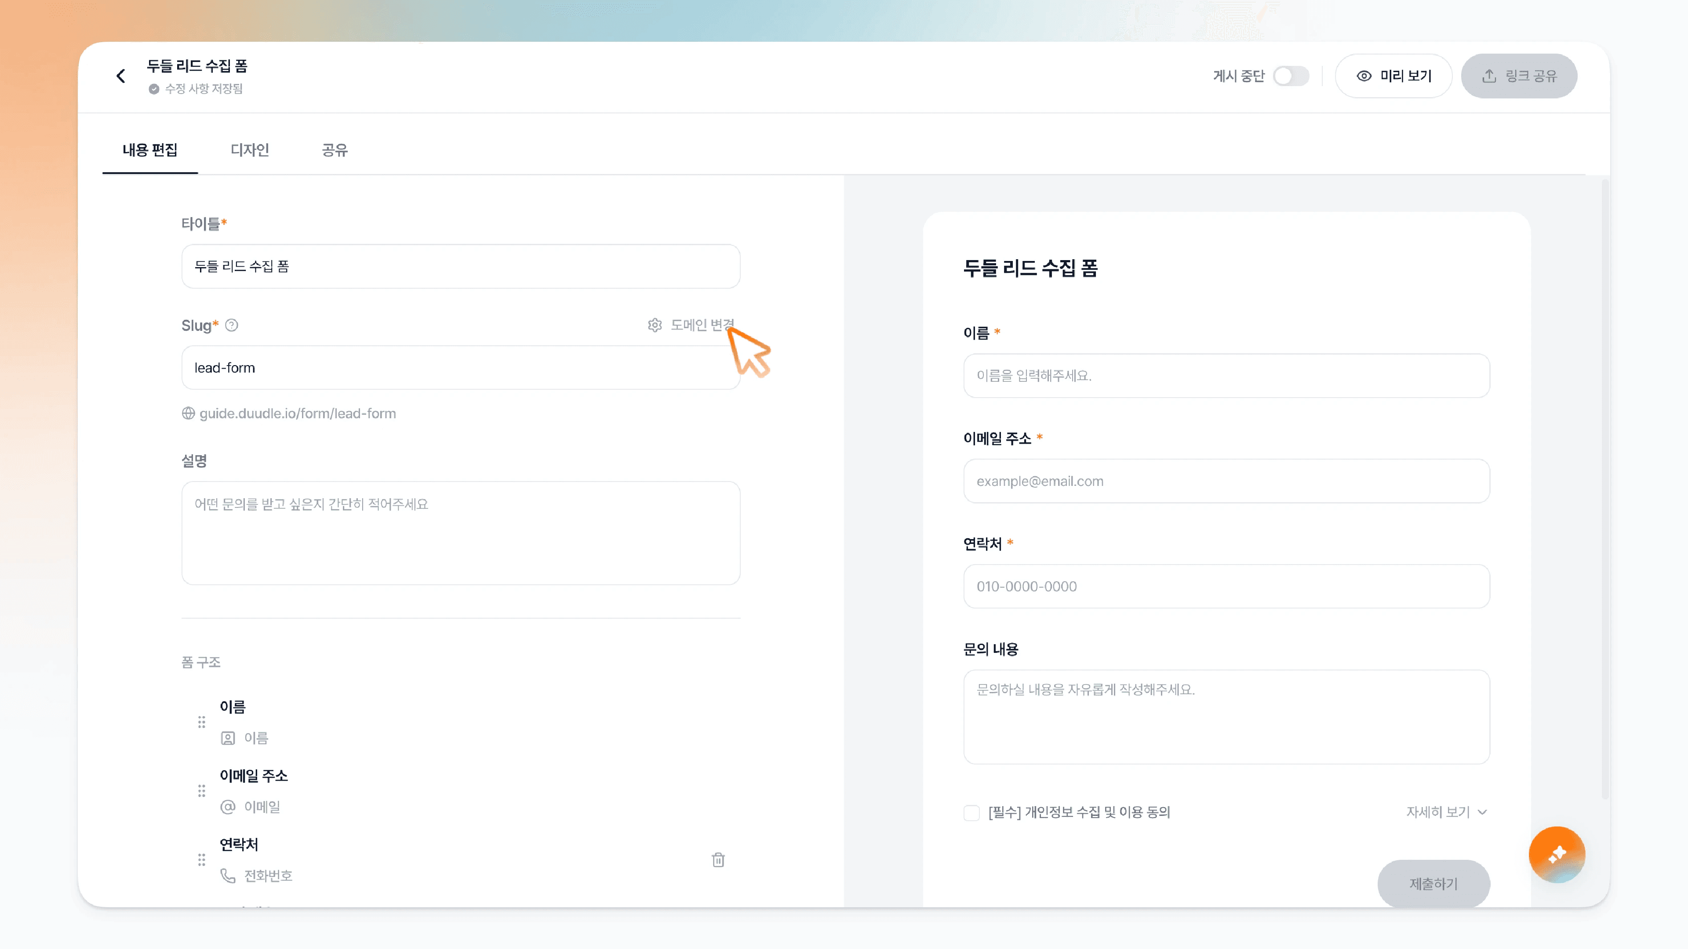
Task: Click the preview 이름 input field
Action: point(1227,376)
